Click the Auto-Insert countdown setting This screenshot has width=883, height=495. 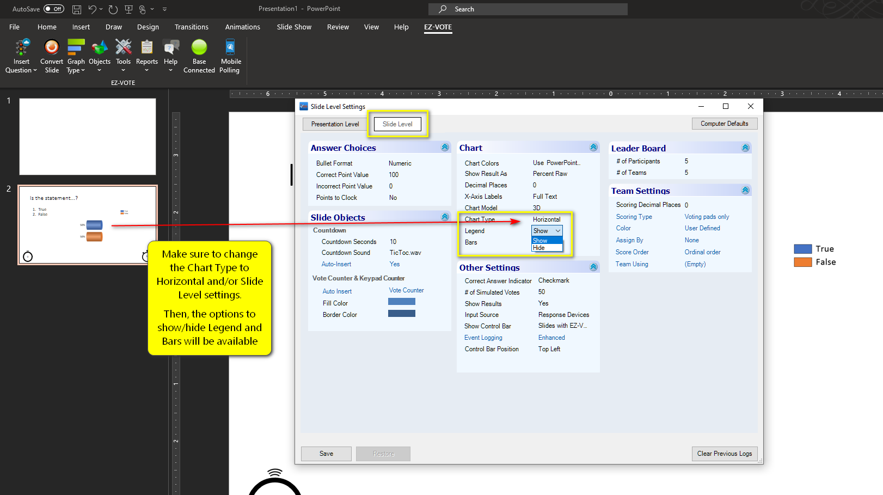pos(336,264)
